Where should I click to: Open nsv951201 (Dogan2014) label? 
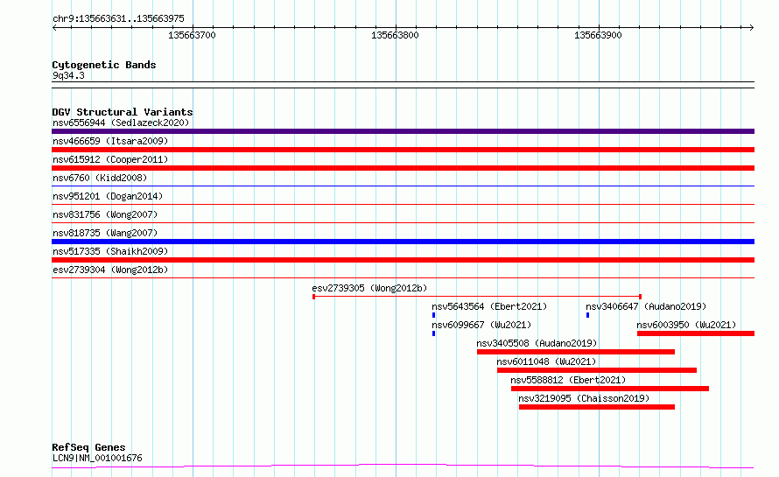point(108,196)
